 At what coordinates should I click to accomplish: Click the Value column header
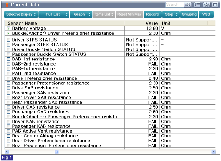coord(142,23)
